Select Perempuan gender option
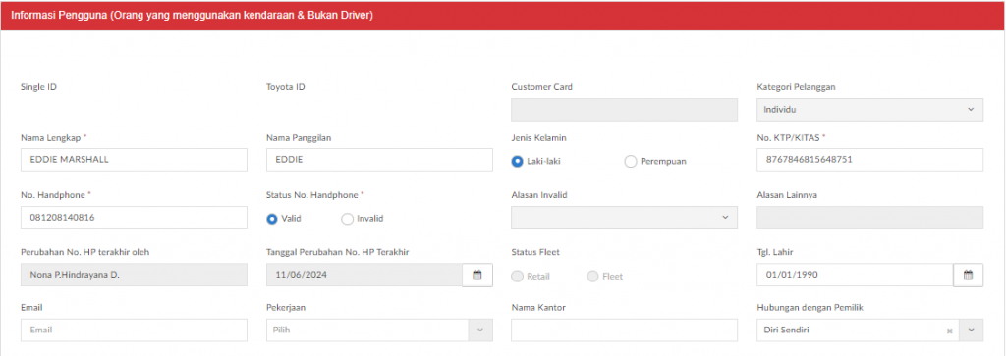This screenshot has height=356, width=1006. tap(630, 162)
